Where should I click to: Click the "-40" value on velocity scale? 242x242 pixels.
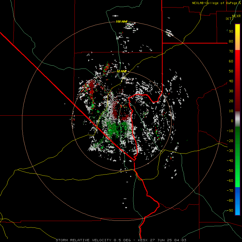click(x=230, y=161)
